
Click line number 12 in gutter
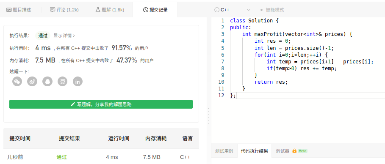pyautogui.click(x=221, y=96)
